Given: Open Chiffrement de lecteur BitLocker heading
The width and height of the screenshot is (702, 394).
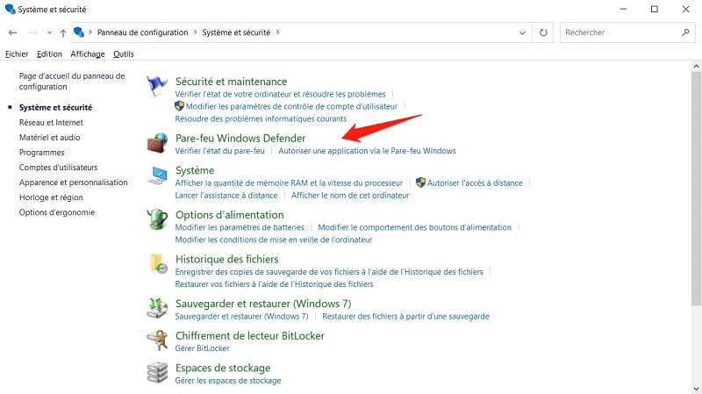Looking at the screenshot, I should click(250, 336).
